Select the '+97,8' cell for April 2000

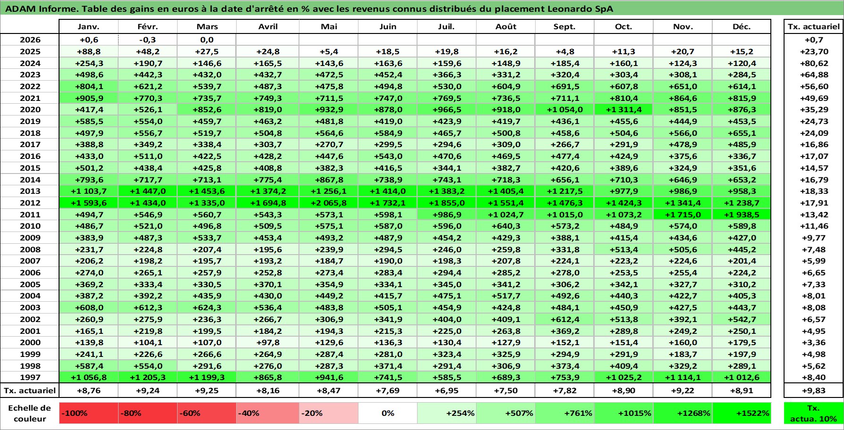pyautogui.click(x=268, y=342)
